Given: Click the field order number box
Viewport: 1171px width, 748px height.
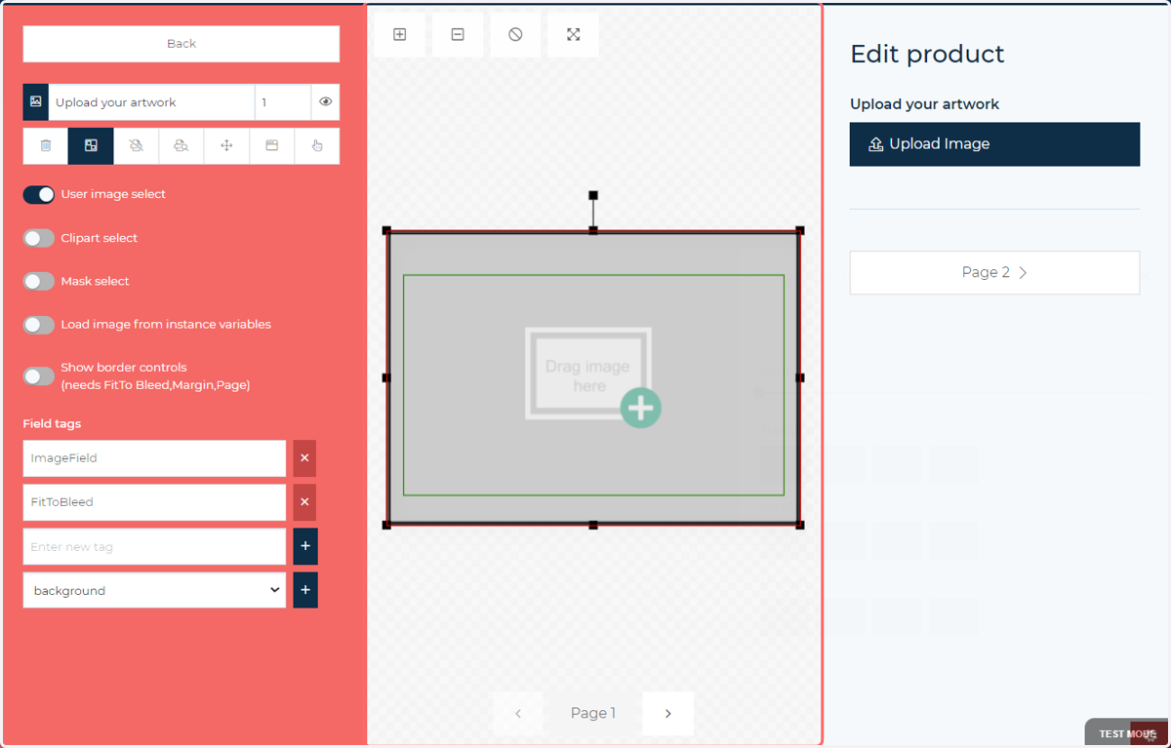Looking at the screenshot, I should coord(283,101).
